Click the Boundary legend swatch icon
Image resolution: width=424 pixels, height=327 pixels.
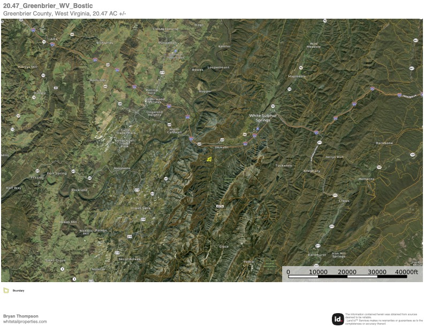click(x=6, y=291)
